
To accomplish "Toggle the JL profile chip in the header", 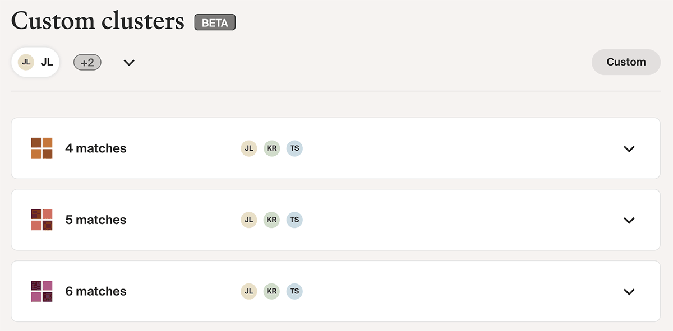I will click(35, 62).
